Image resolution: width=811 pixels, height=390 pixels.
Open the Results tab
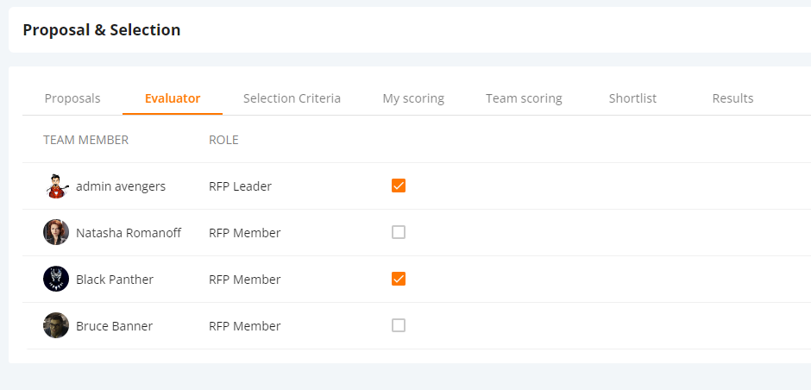point(732,98)
